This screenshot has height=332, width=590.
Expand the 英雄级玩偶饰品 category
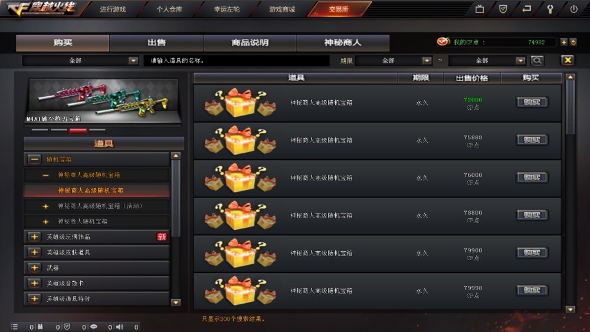34,237
